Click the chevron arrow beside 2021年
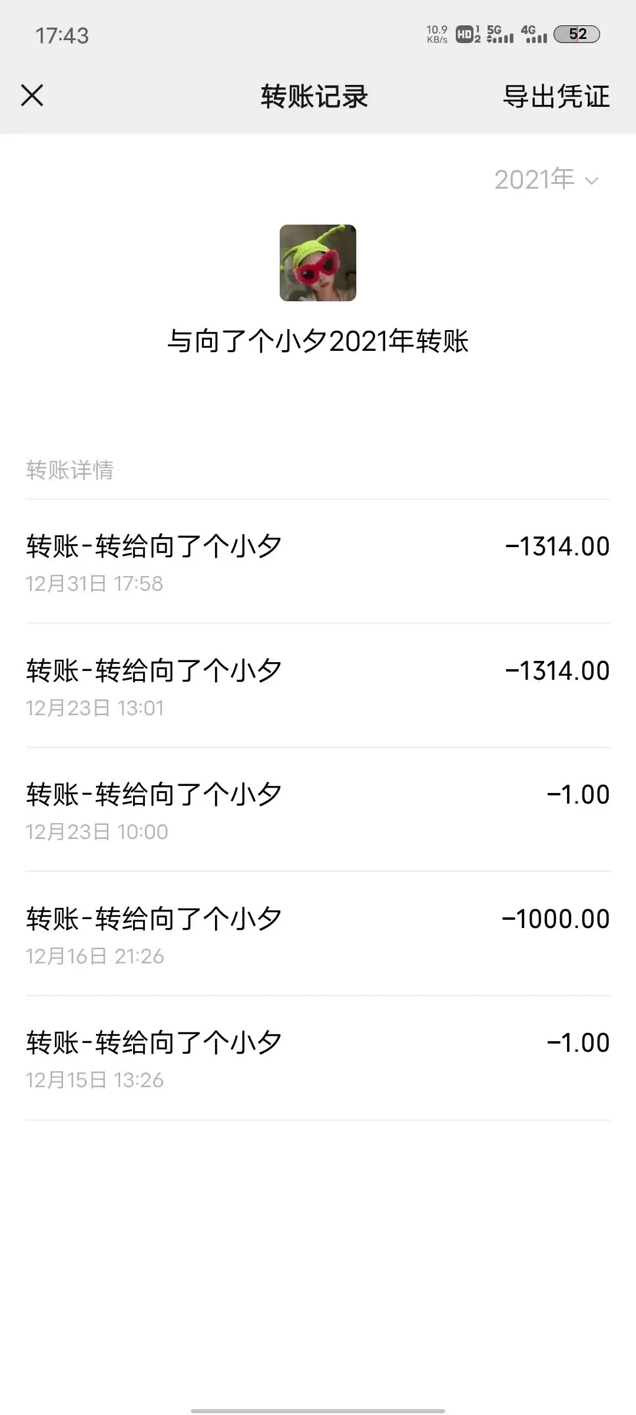 [591, 180]
